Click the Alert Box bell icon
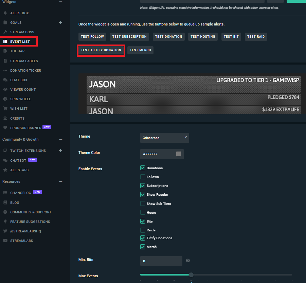306x283 pixels. click(5, 13)
